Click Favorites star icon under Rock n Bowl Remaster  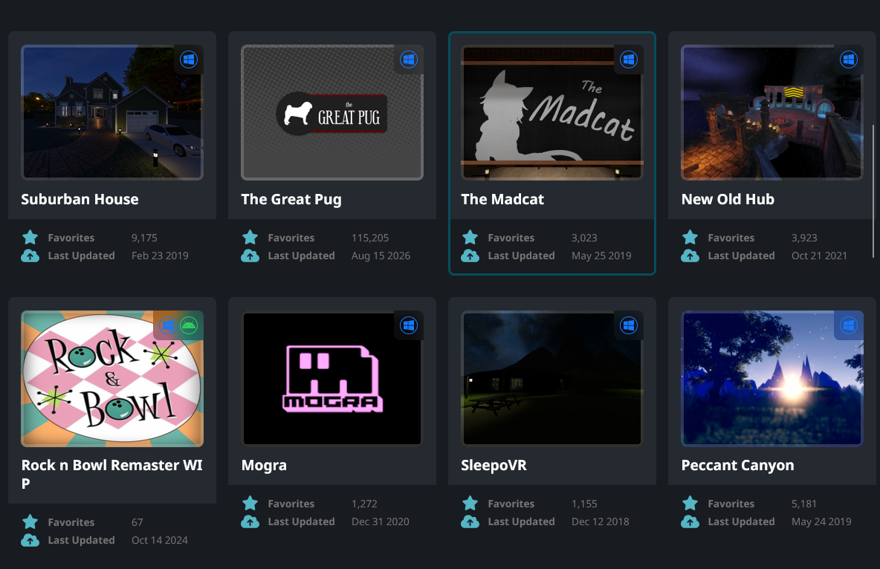tap(30, 522)
